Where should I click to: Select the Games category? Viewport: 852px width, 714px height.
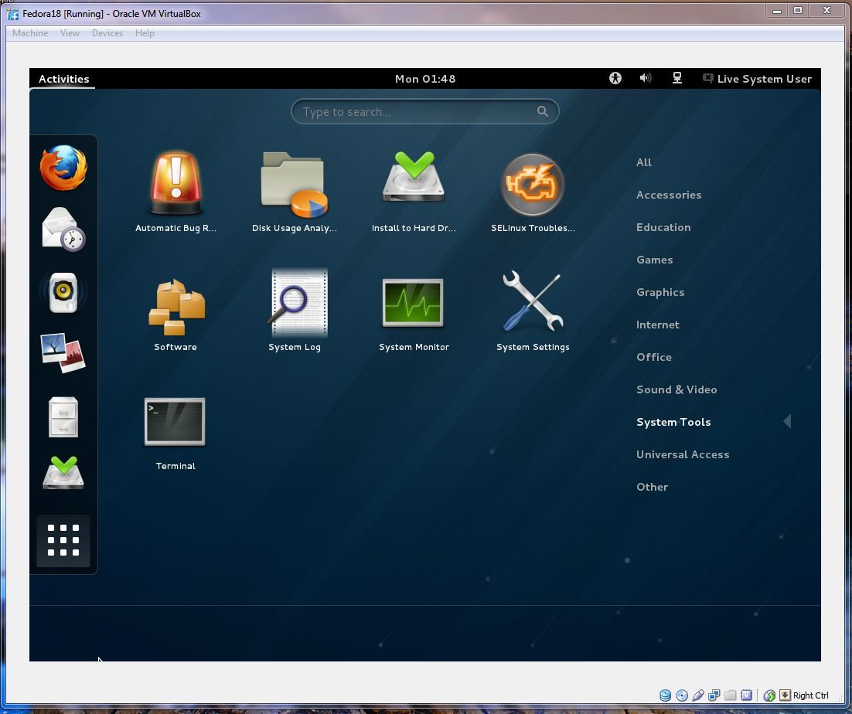(654, 260)
